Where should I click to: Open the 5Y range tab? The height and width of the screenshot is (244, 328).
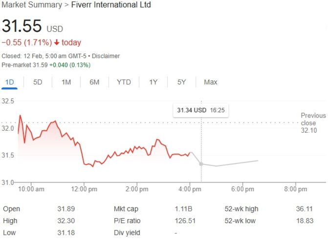pyautogui.click(x=181, y=82)
